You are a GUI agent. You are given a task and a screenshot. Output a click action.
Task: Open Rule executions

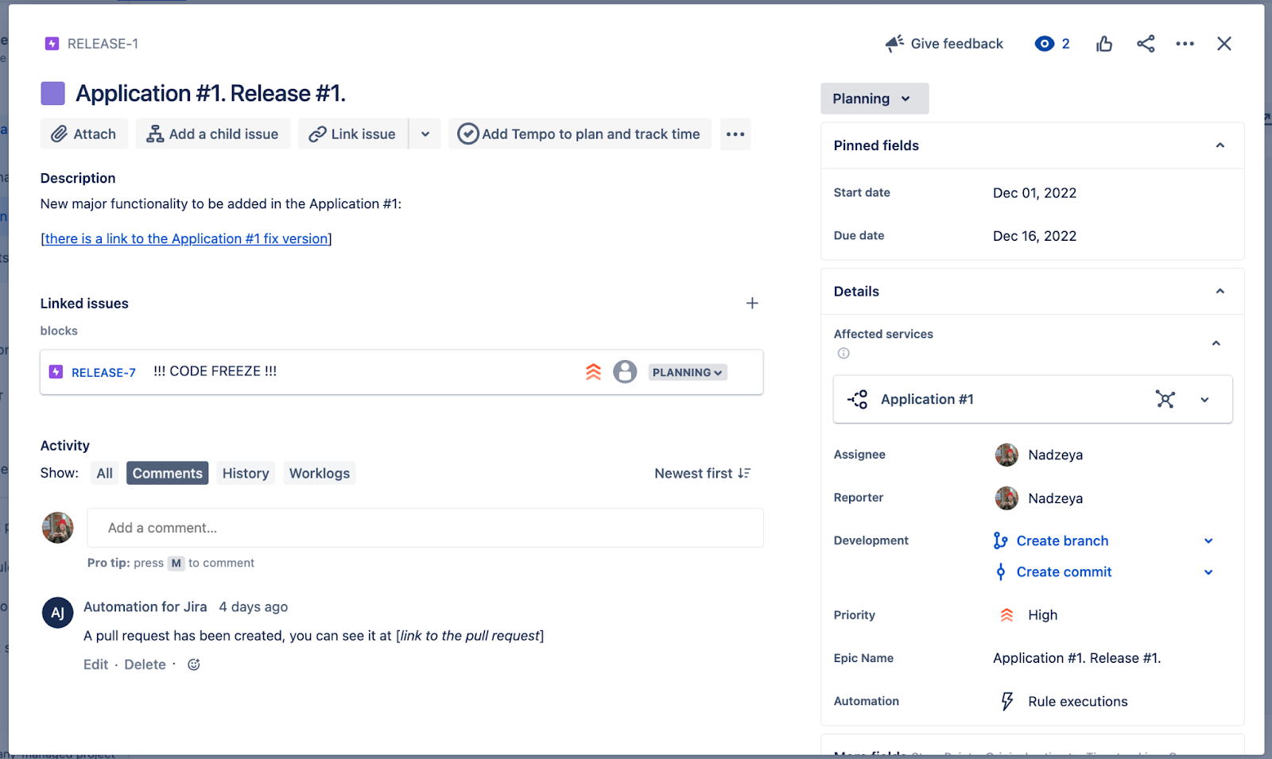click(x=1077, y=701)
